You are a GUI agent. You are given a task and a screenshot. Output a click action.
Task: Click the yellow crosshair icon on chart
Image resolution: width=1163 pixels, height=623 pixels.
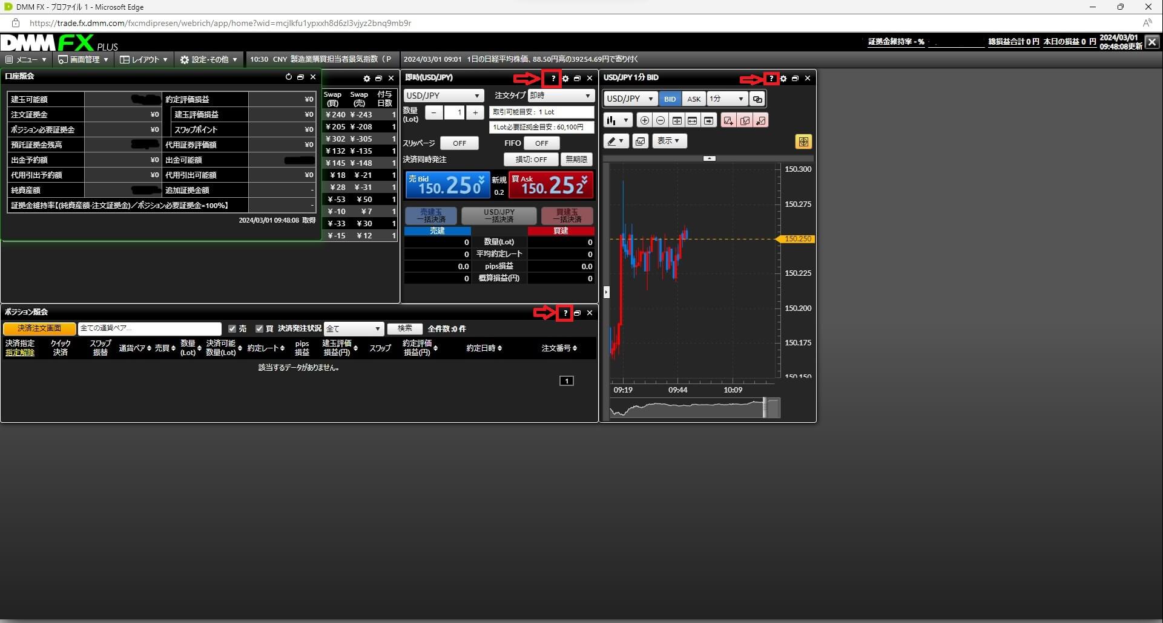(803, 142)
